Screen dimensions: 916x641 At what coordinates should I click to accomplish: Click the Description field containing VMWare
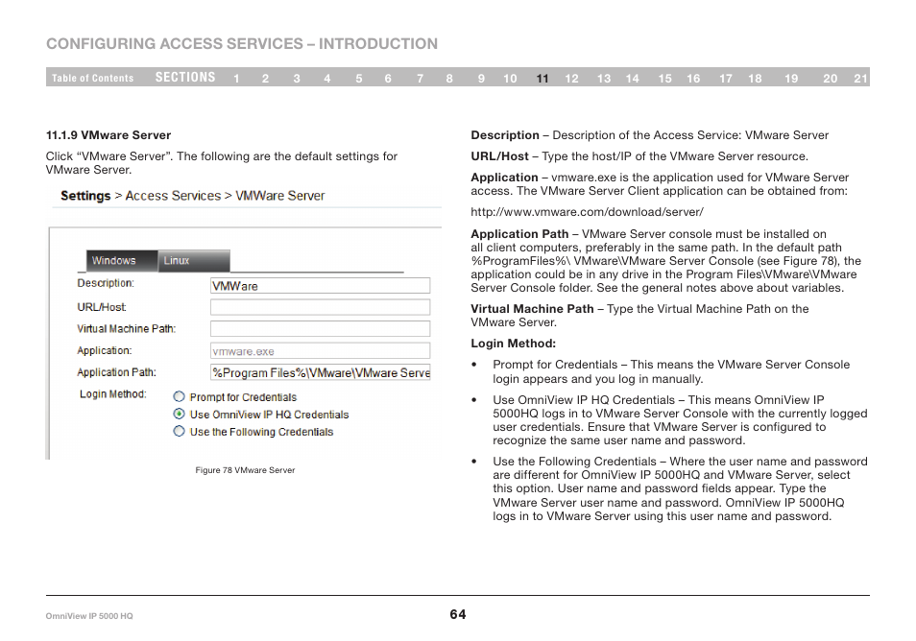320,285
